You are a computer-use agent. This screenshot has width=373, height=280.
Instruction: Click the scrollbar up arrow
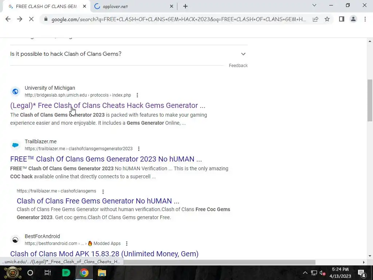tap(370, 41)
